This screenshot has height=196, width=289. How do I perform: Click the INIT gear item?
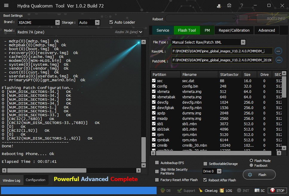(243, 191)
